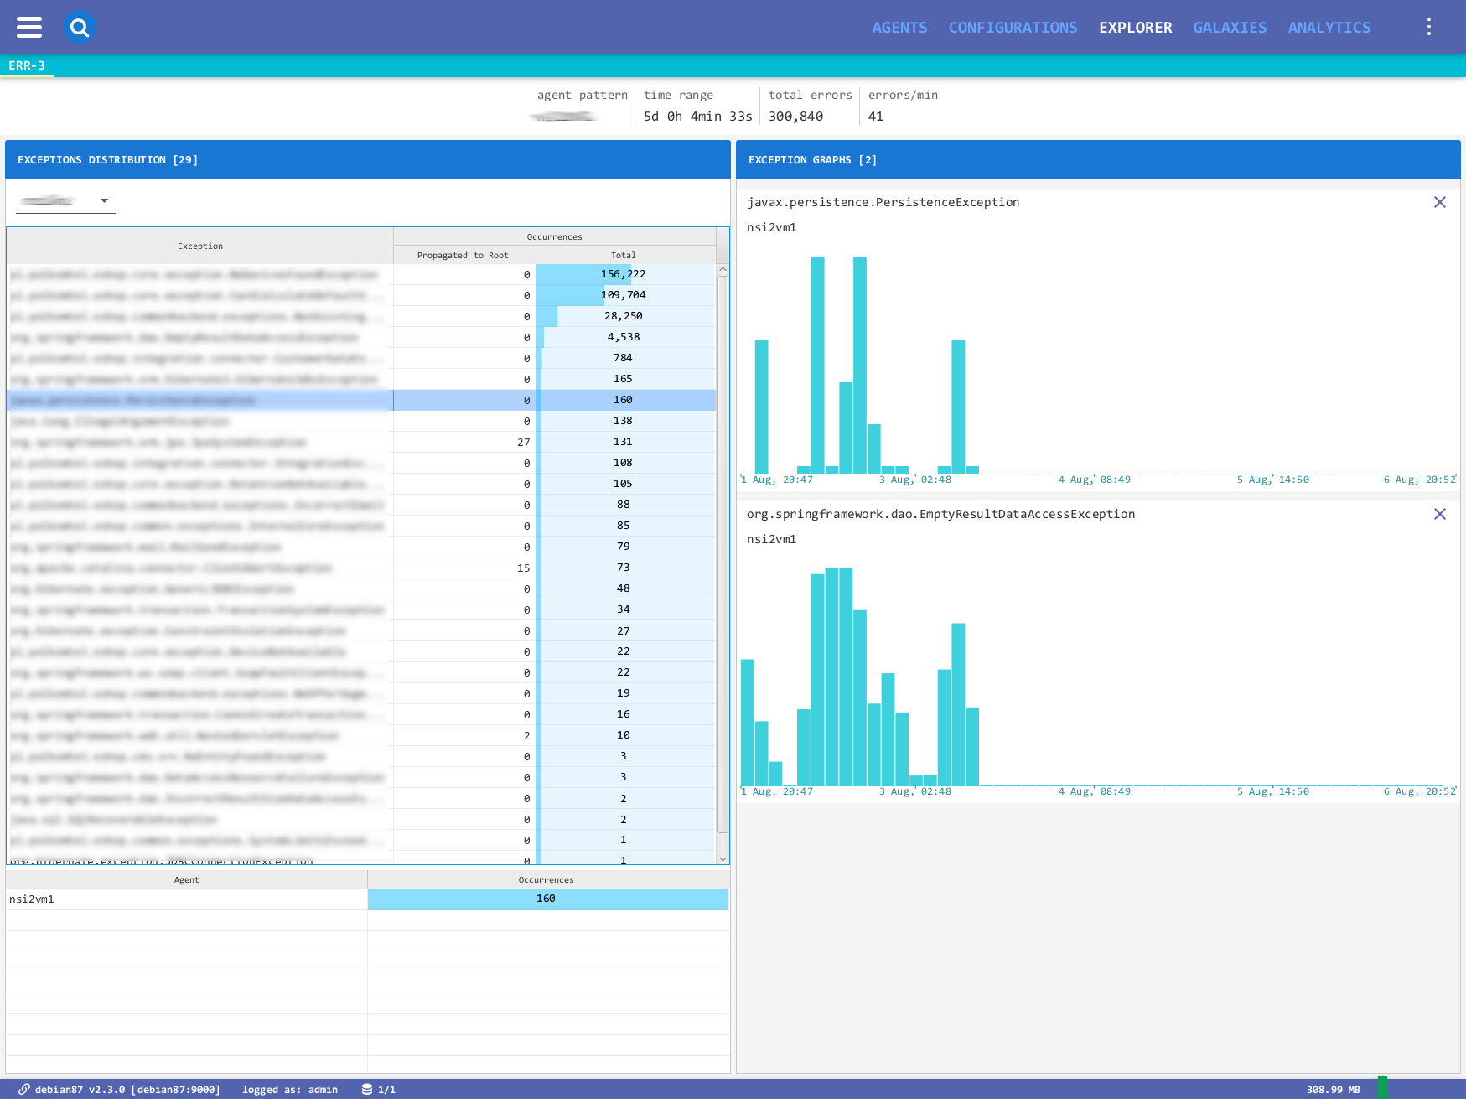Click the total value 131

tap(623, 442)
